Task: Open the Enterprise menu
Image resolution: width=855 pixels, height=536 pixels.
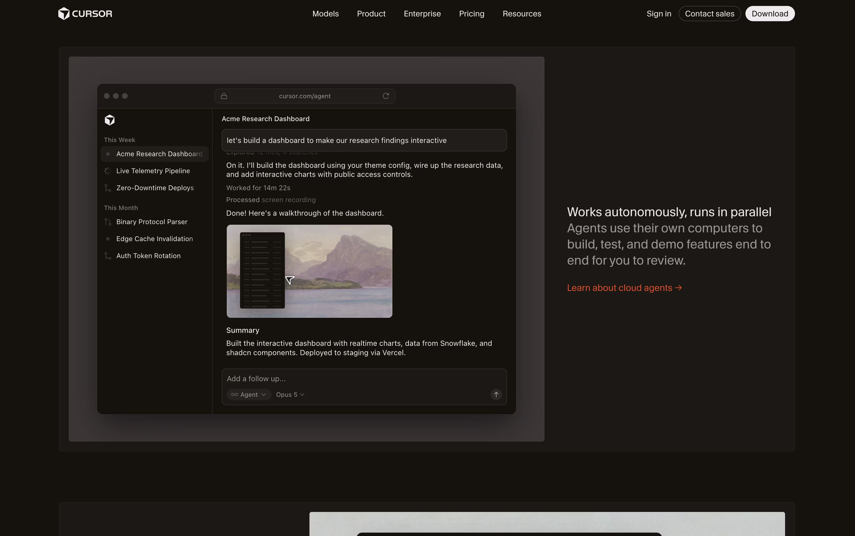Action: click(422, 14)
